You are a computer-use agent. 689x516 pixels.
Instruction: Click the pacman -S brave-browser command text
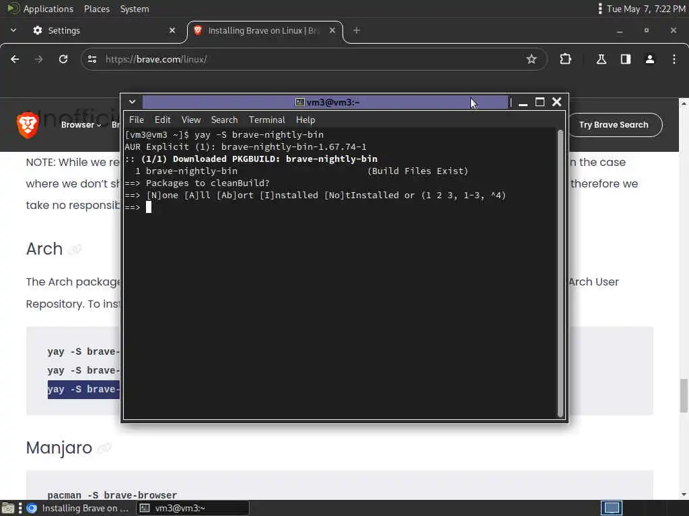[112, 495]
